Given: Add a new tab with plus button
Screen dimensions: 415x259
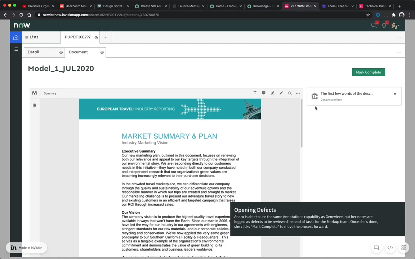Looking at the screenshot, I should 106,37.
